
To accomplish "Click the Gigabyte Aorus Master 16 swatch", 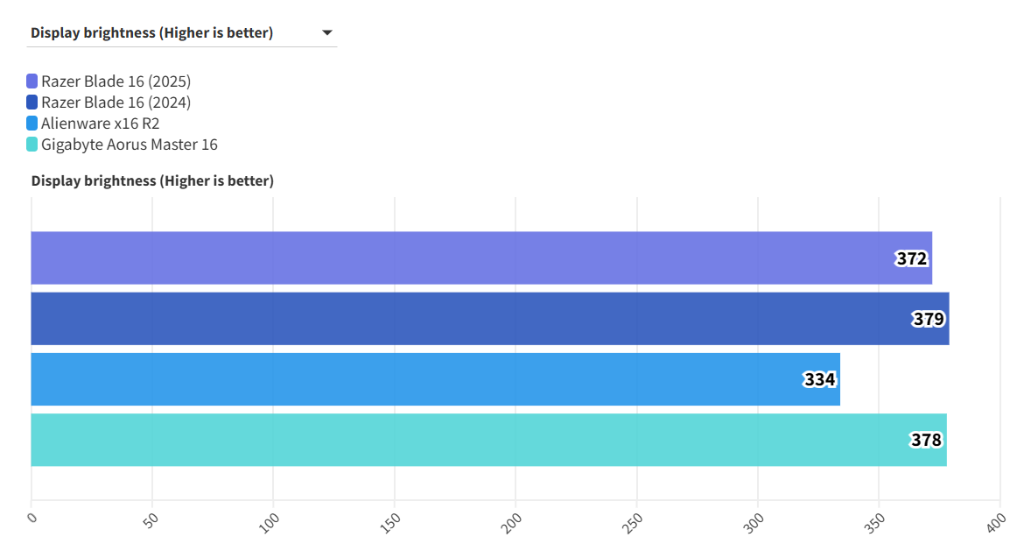I will pyautogui.click(x=32, y=145).
